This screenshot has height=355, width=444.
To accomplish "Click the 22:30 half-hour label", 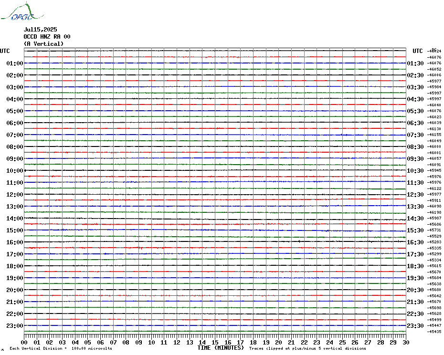I will [415, 313].
